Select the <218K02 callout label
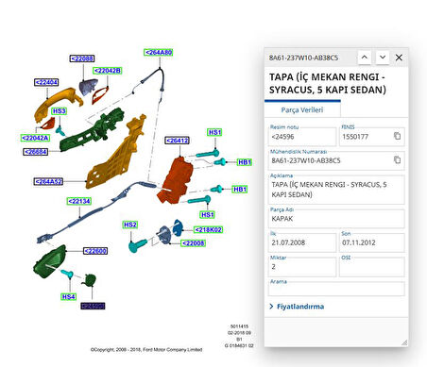The image size is (427, 367). pyautogui.click(x=208, y=230)
